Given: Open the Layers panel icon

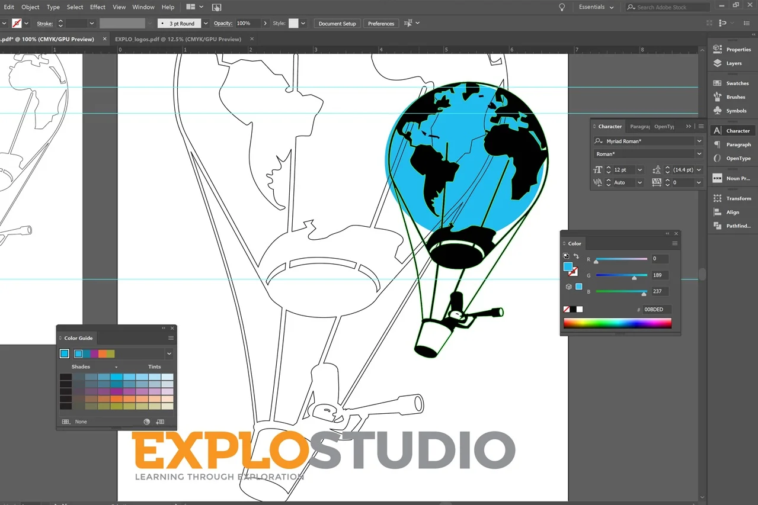Looking at the screenshot, I should (717, 63).
